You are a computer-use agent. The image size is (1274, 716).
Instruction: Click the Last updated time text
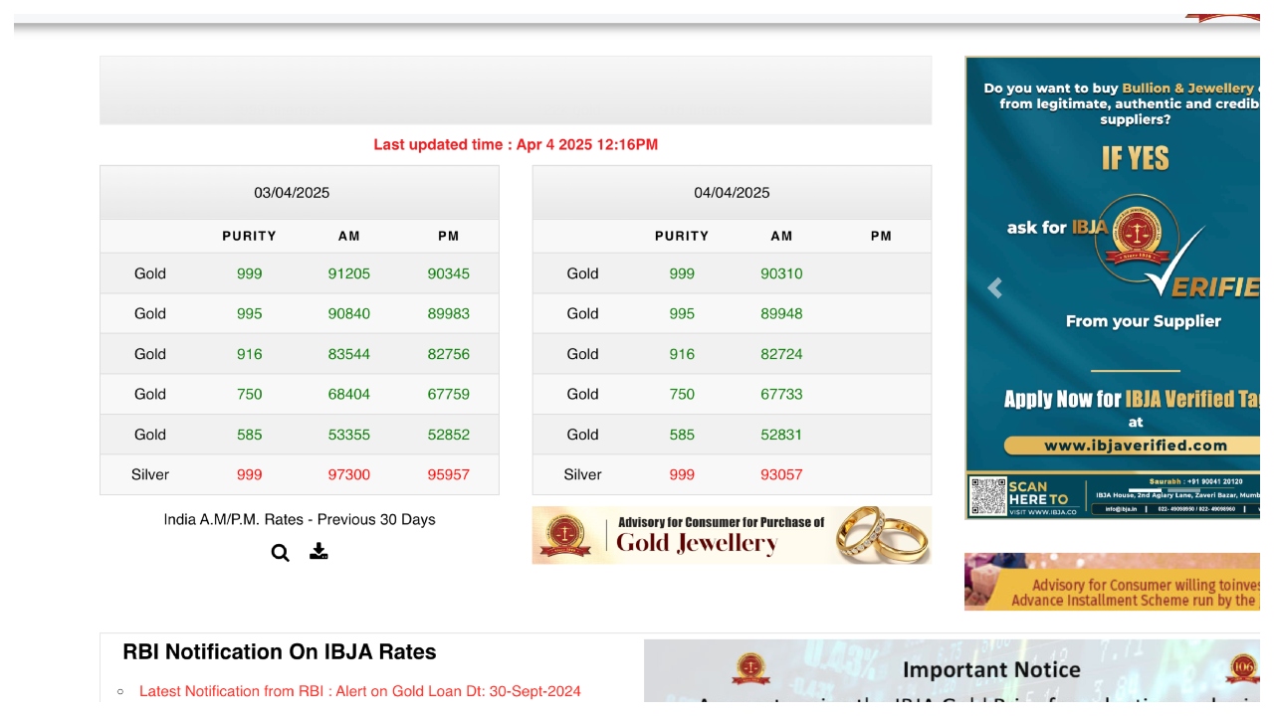pos(516,145)
